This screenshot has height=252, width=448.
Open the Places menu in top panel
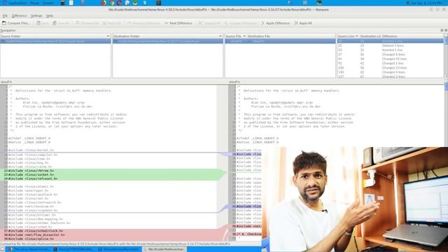35,3
